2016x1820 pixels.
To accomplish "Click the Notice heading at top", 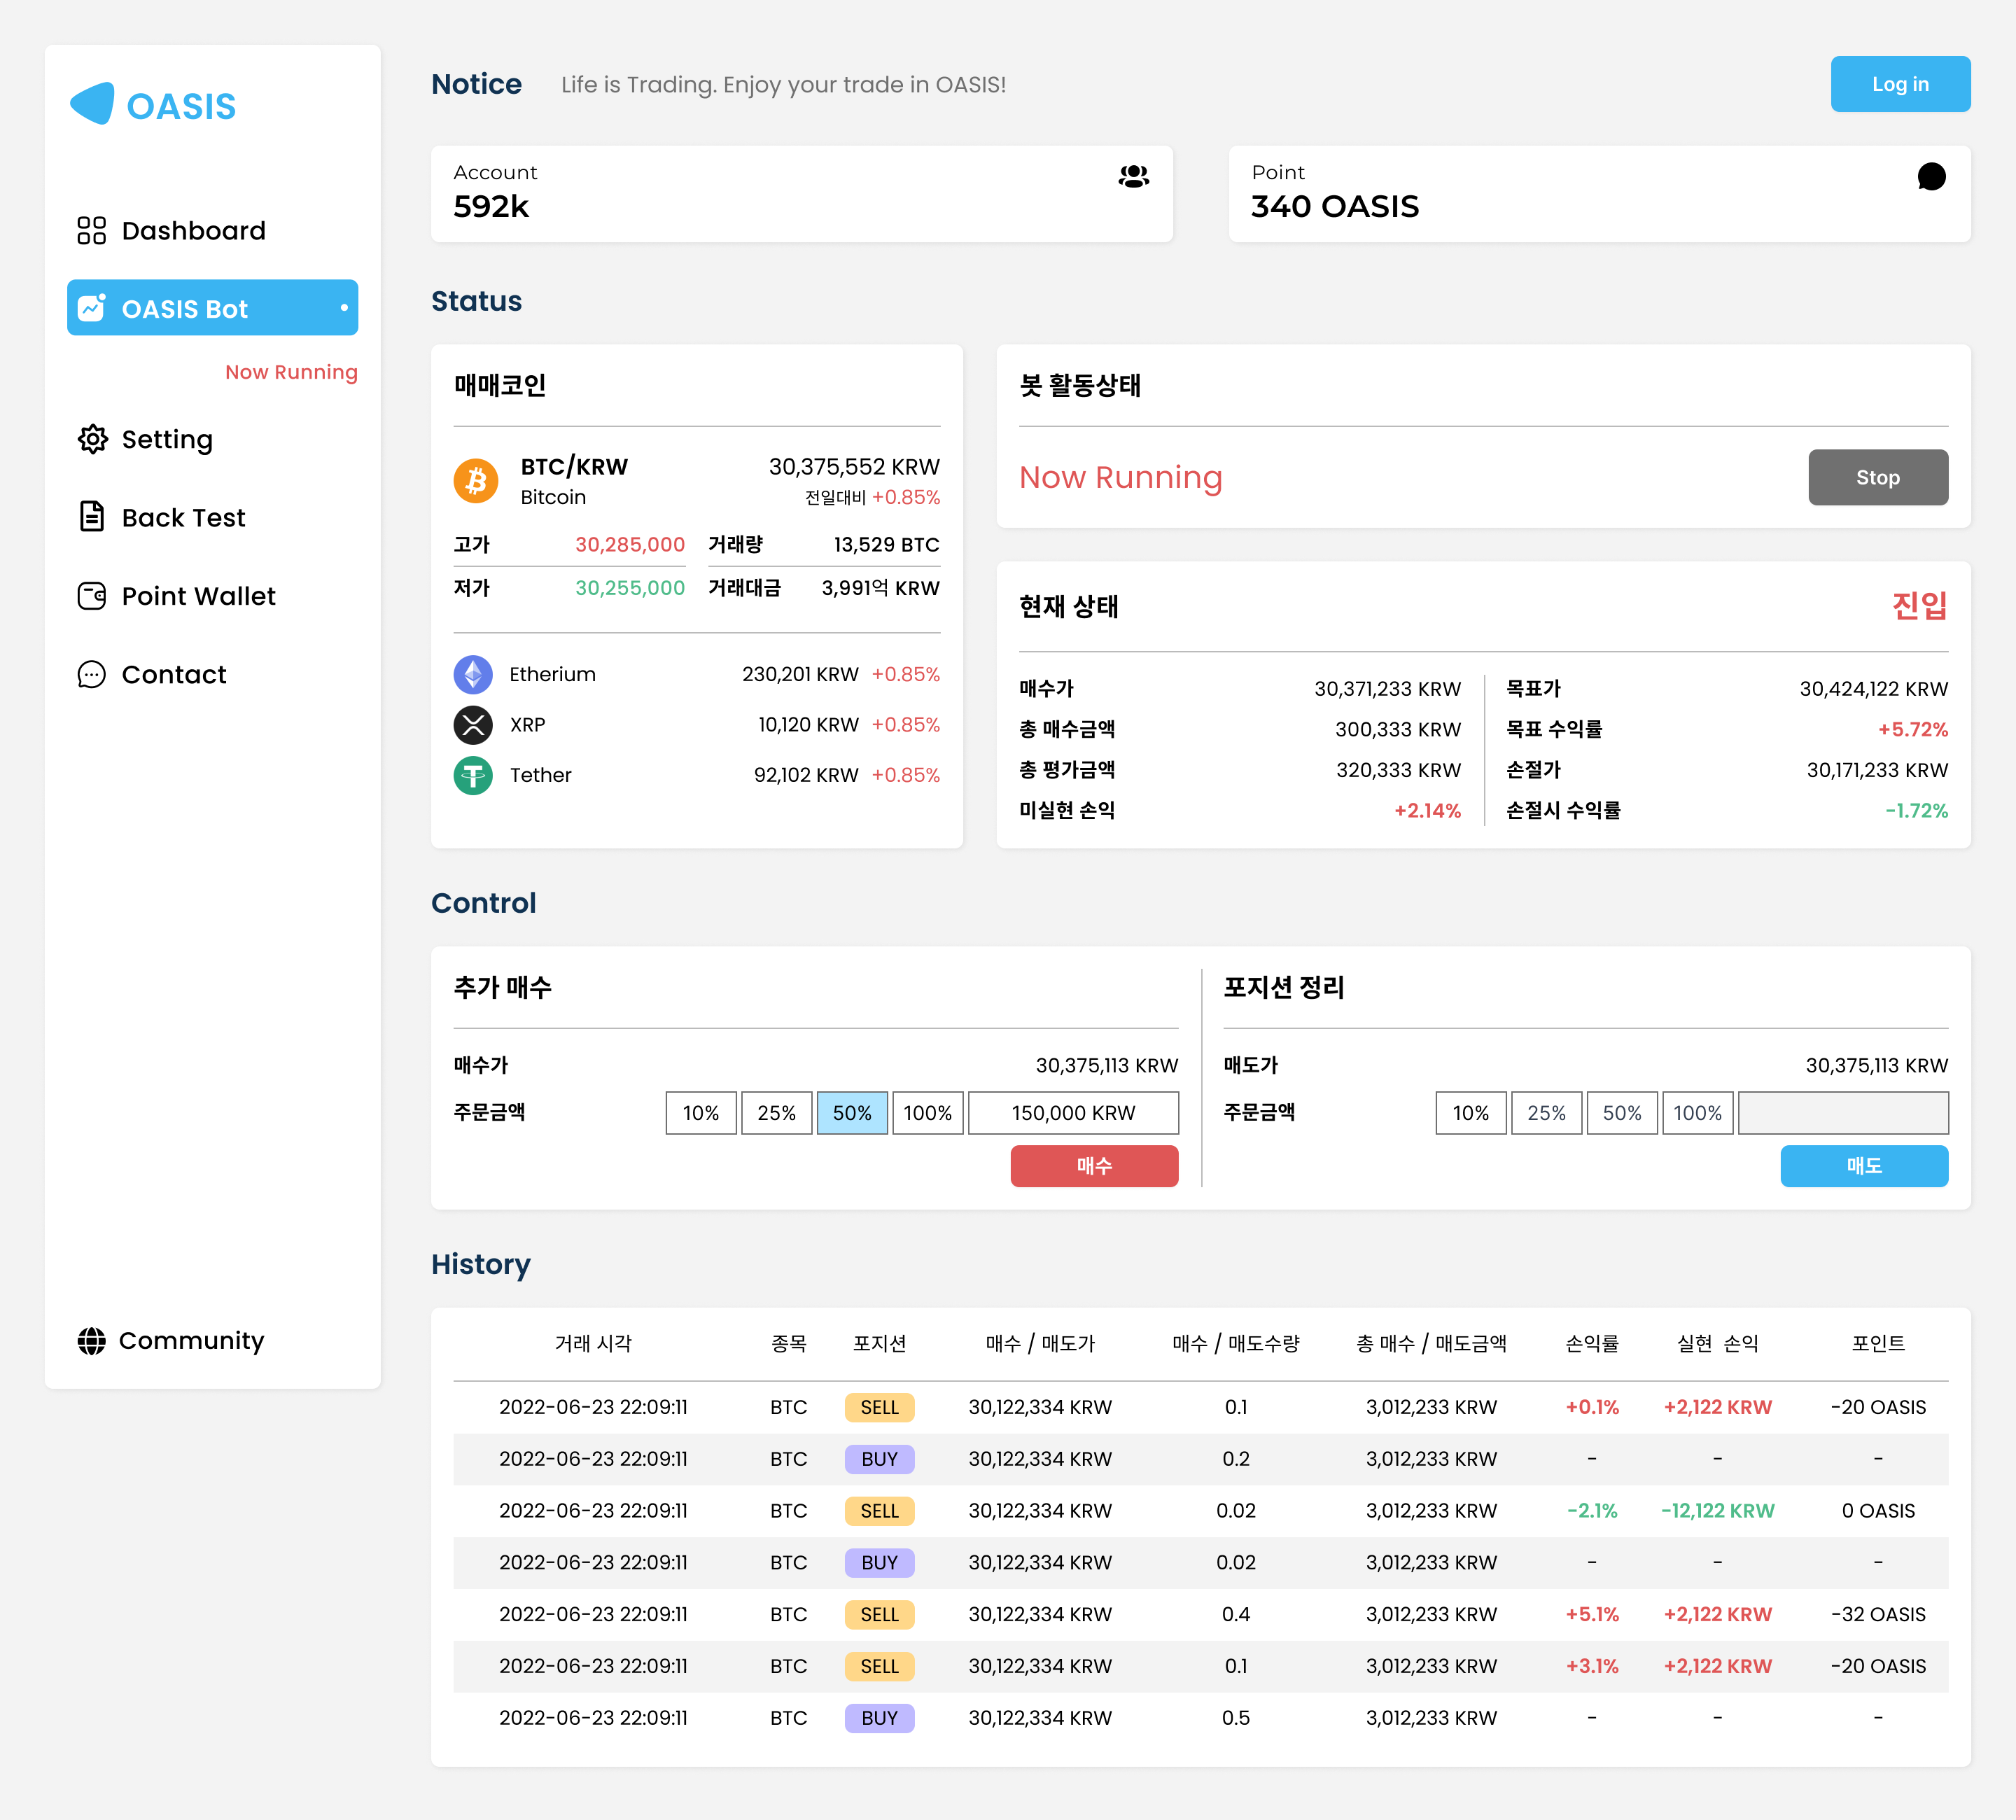I will point(476,84).
